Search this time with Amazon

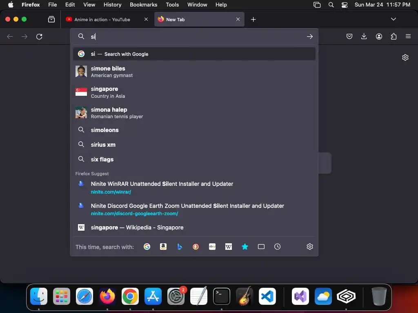[163, 247]
